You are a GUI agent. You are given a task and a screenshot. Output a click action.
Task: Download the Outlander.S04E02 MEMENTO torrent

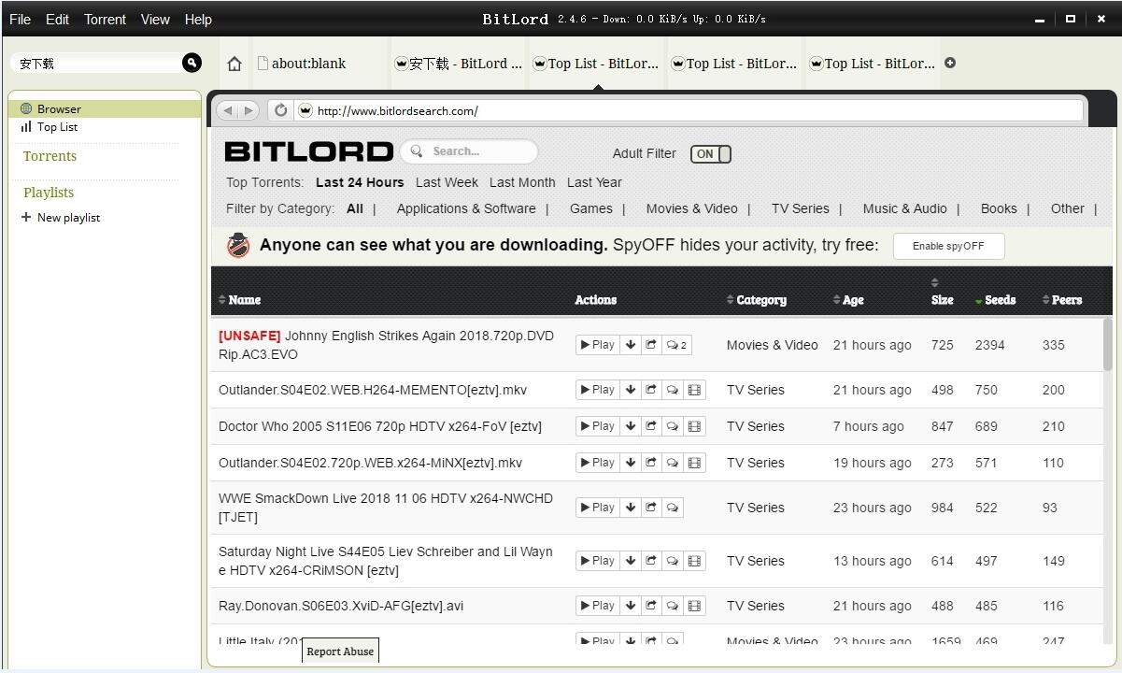click(x=631, y=389)
